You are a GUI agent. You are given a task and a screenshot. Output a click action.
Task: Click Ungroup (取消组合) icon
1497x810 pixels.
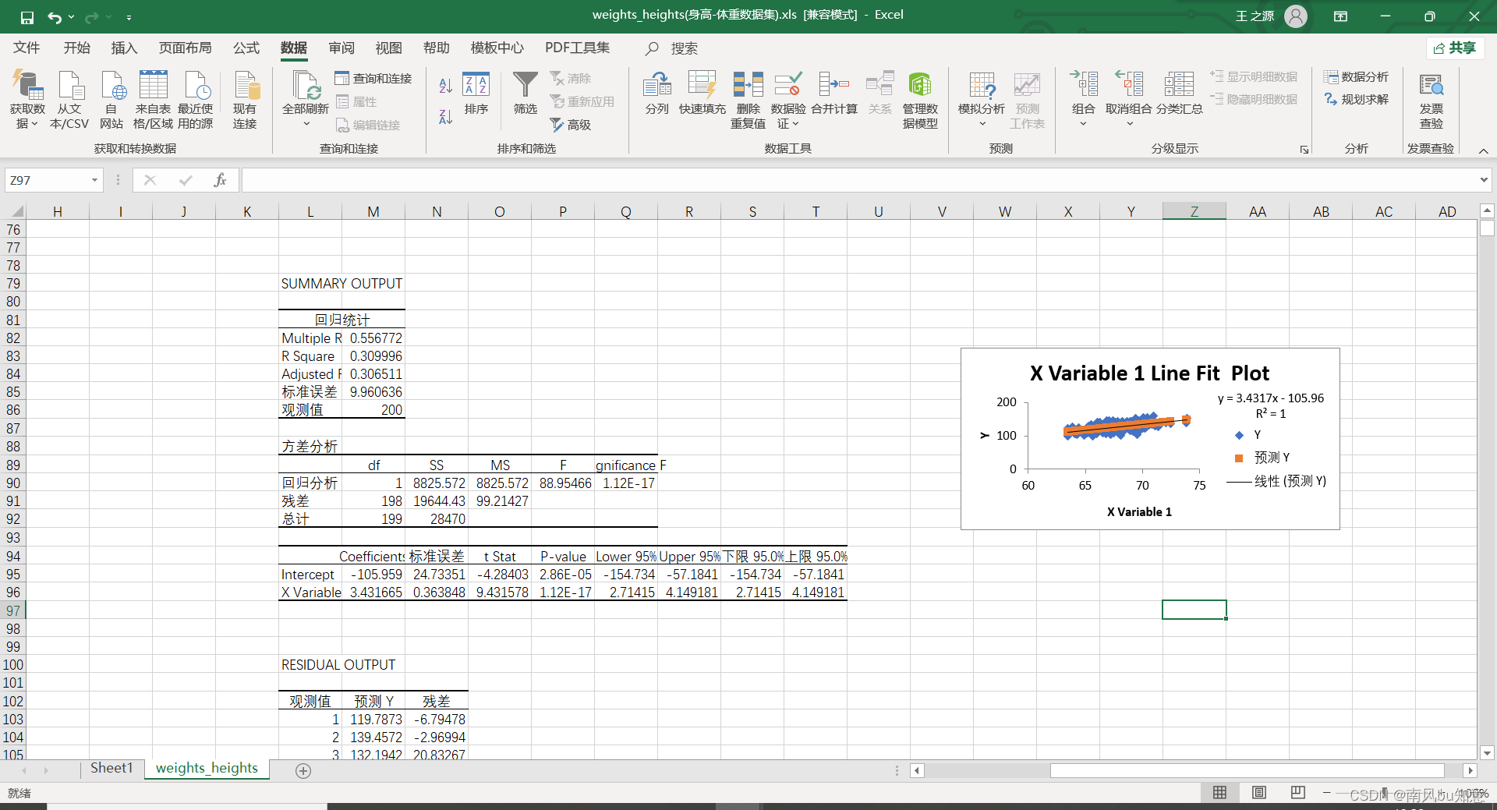[1128, 100]
